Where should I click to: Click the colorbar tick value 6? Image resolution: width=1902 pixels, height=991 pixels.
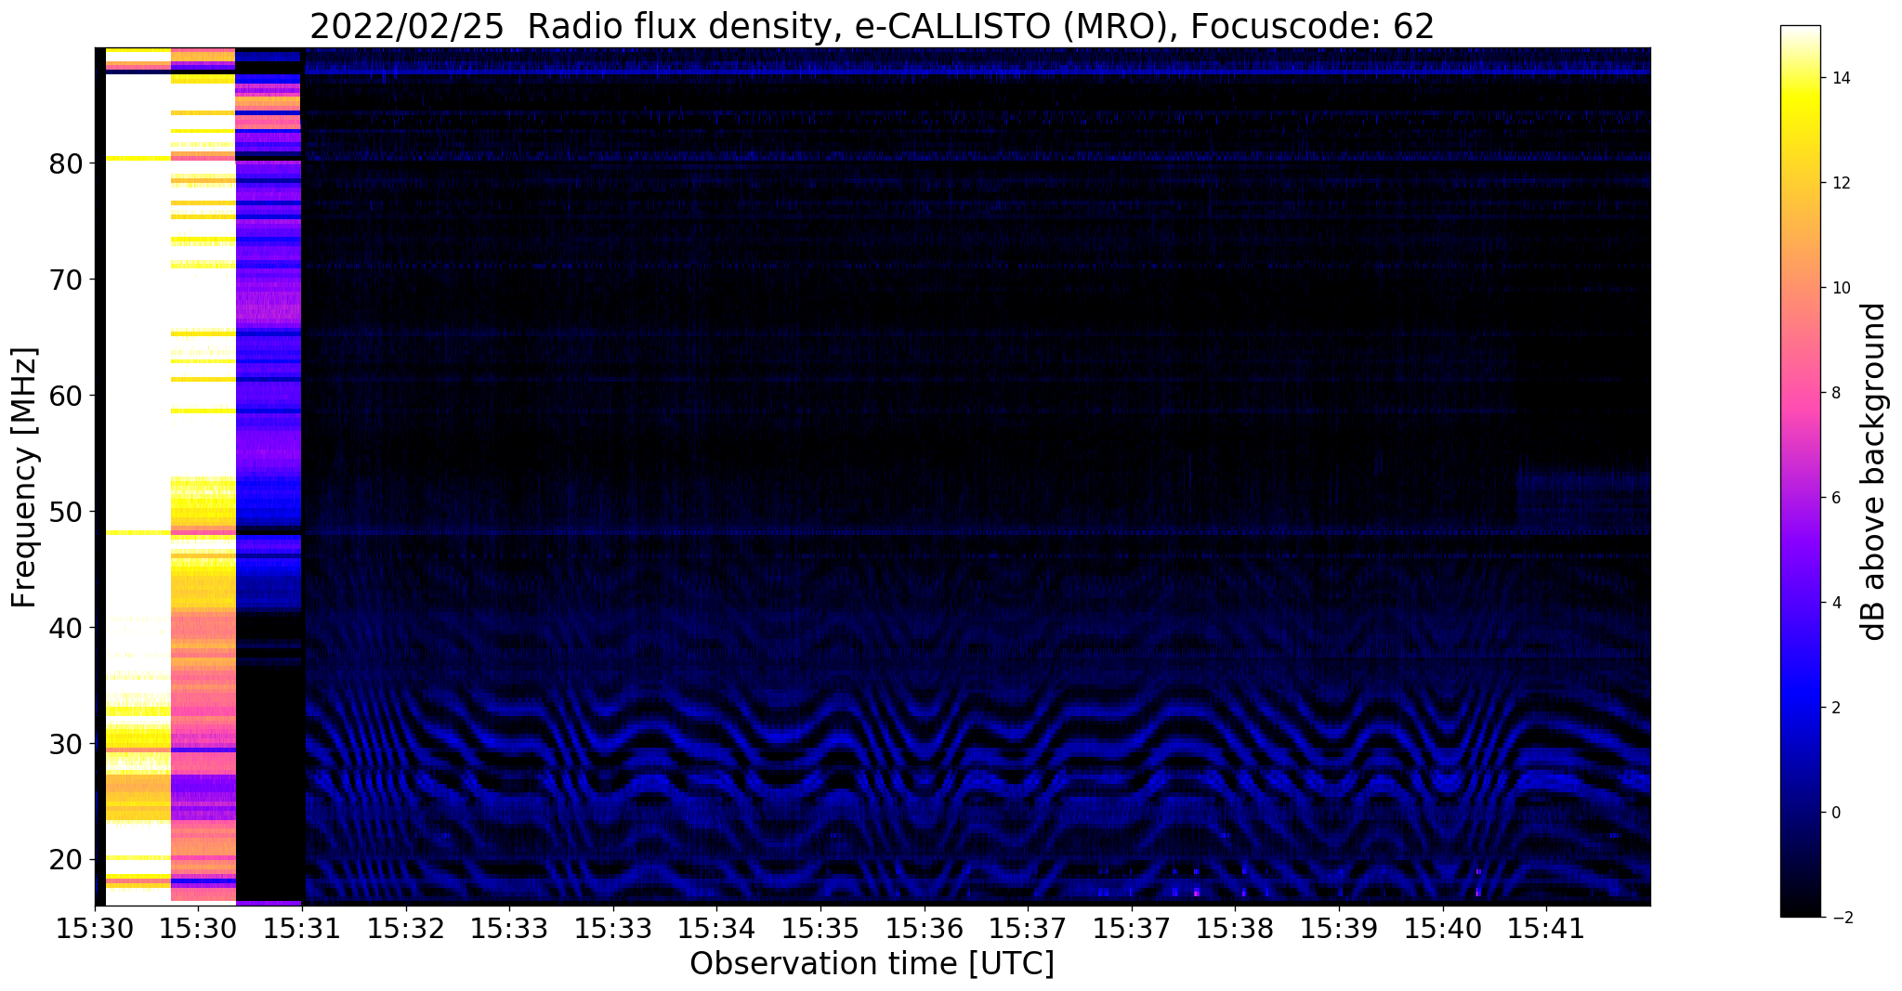pos(1835,498)
